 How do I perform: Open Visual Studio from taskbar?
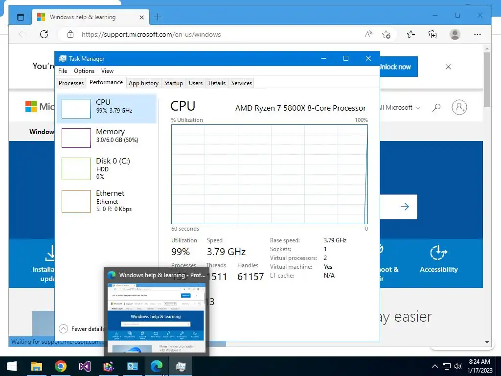point(85,366)
